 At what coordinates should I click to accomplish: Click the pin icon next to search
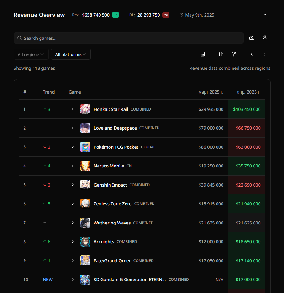[265, 38]
